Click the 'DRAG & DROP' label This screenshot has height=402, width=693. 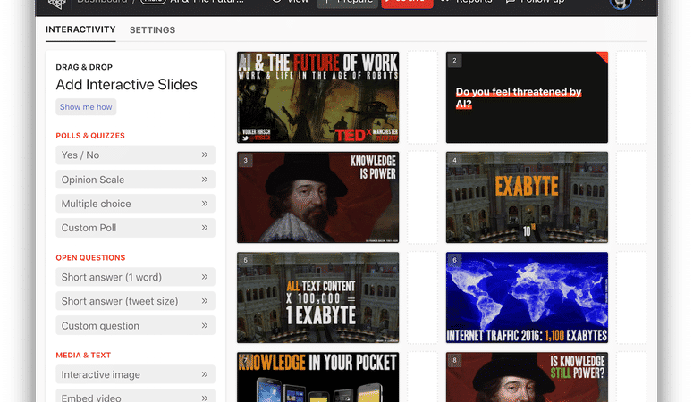pyautogui.click(x=84, y=67)
